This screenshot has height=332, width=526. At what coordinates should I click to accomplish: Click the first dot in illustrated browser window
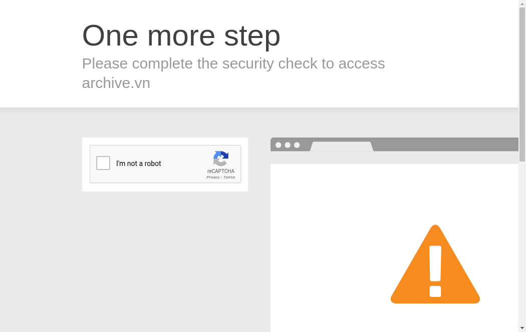(279, 145)
